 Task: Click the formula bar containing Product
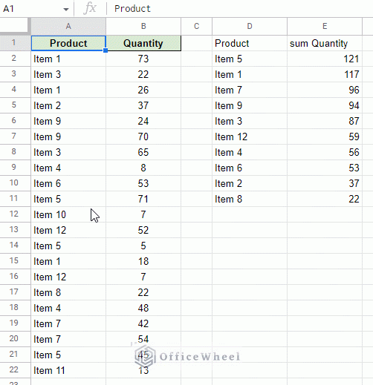click(x=239, y=9)
